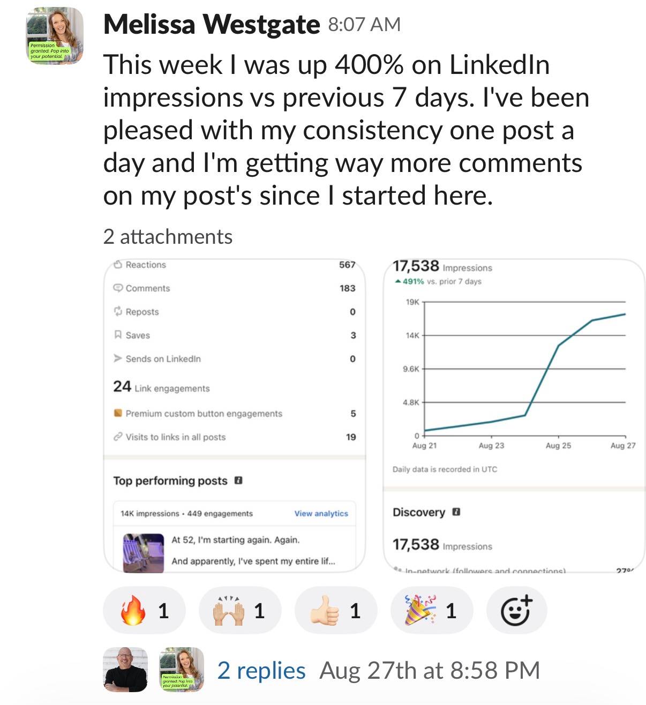
Task: Click the Top performing posts info icon
Action: click(x=239, y=481)
